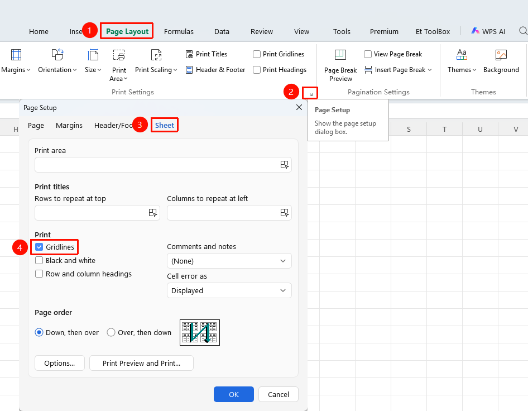The width and height of the screenshot is (528, 411).
Task: Click the Orientation icon
Action: pos(57,55)
